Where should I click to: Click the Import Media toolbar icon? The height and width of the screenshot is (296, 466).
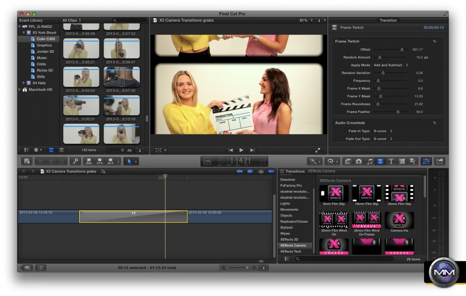tap(26, 161)
